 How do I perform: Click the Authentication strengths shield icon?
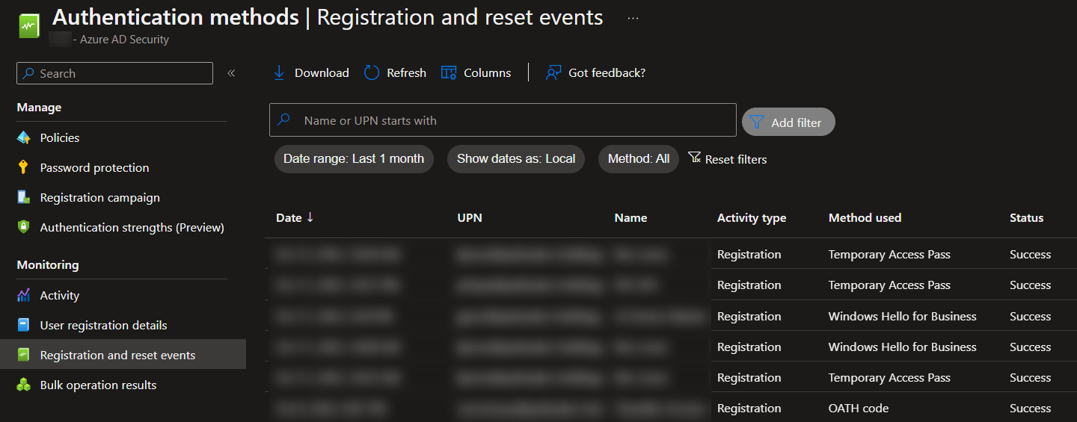24,227
